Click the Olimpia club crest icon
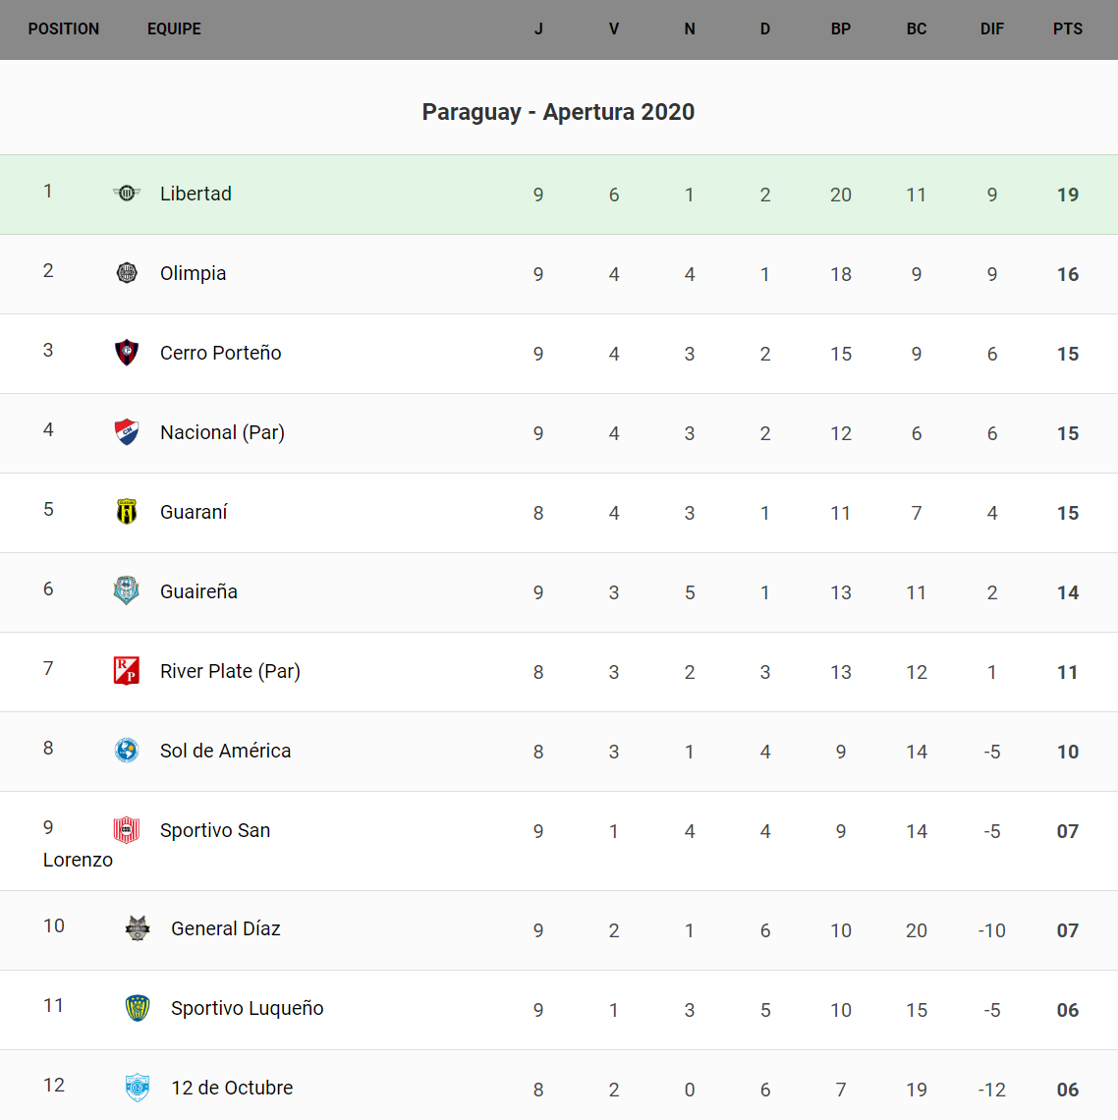Image resolution: width=1118 pixels, height=1120 pixels. 127,273
